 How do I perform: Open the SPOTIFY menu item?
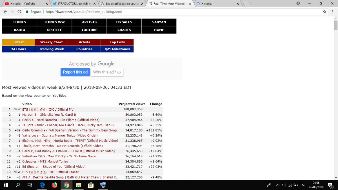click(54, 30)
